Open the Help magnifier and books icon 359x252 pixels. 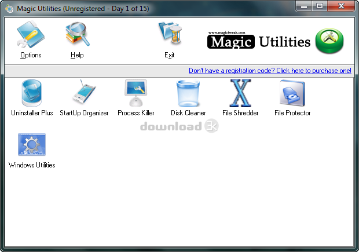pos(78,34)
